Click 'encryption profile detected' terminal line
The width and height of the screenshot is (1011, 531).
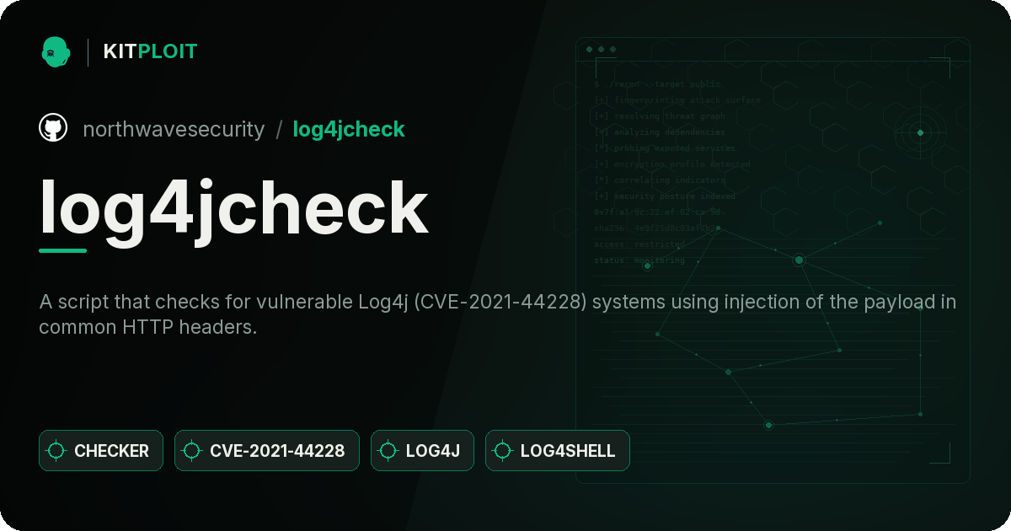pos(672,164)
